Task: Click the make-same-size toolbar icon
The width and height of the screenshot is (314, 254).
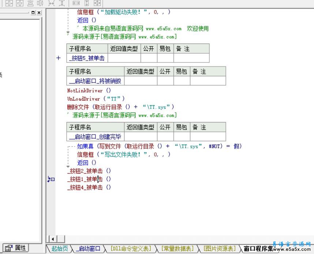Action: (97, 3)
